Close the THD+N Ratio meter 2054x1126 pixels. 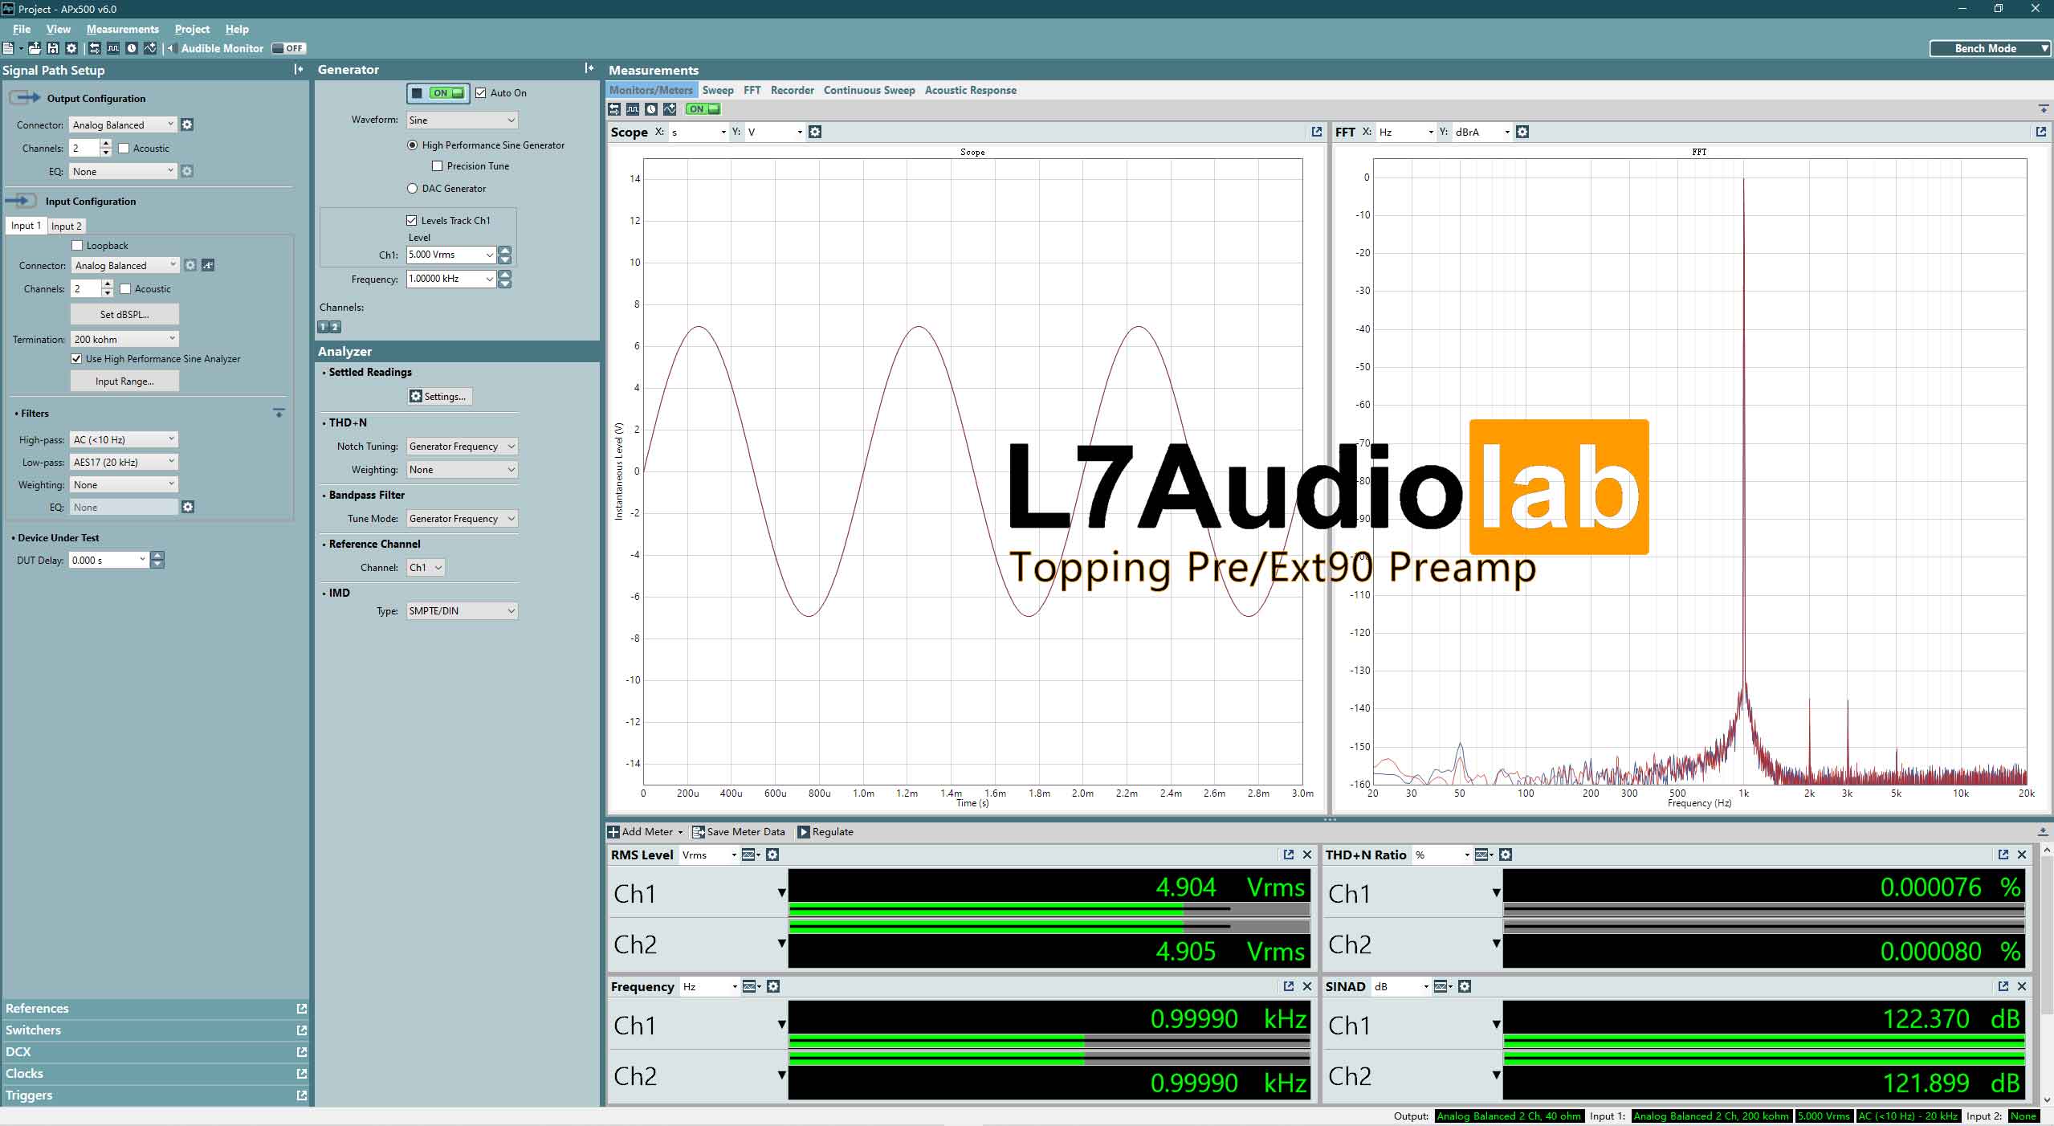[x=2022, y=855]
